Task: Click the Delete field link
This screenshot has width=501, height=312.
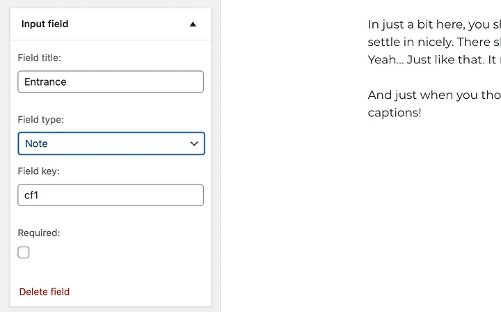Action: (45, 292)
